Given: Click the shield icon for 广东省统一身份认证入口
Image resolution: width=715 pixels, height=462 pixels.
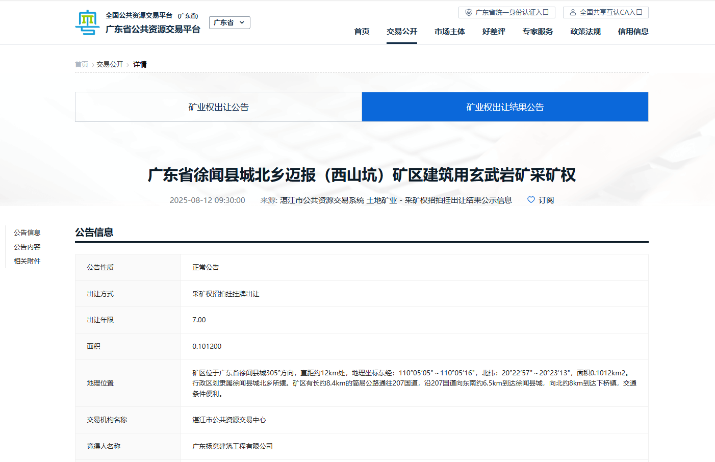Looking at the screenshot, I should (x=469, y=12).
